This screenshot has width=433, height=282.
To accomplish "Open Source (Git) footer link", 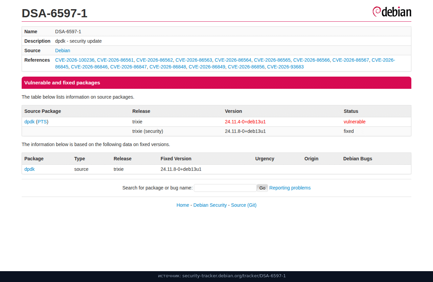I will (244, 205).
